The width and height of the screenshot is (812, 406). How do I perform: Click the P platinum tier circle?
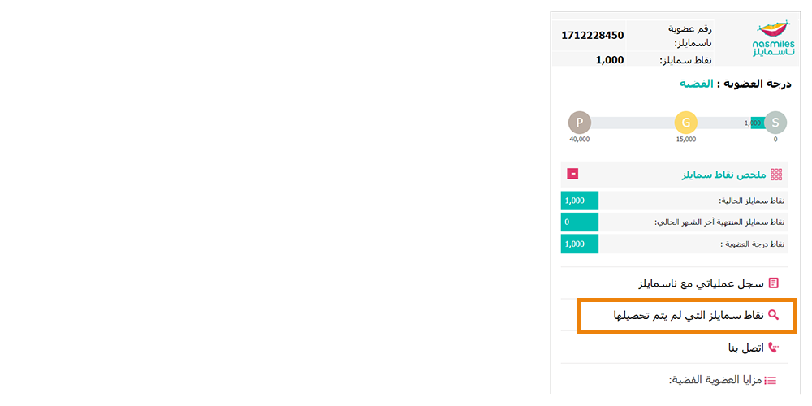(x=580, y=123)
